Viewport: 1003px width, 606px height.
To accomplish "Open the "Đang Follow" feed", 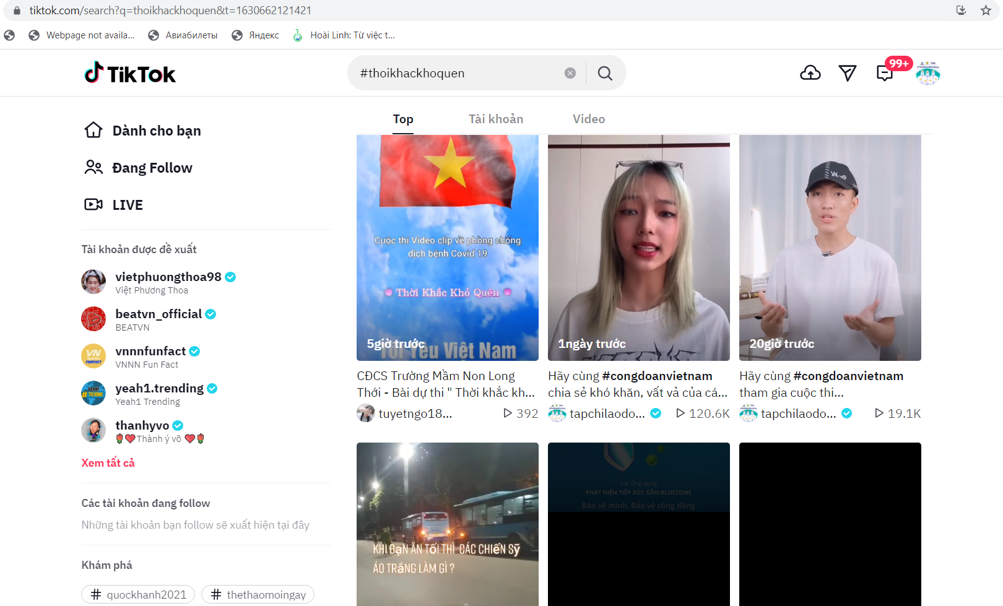I will coord(152,167).
